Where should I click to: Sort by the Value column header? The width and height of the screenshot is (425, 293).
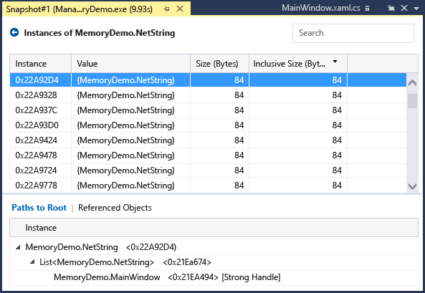coord(130,64)
